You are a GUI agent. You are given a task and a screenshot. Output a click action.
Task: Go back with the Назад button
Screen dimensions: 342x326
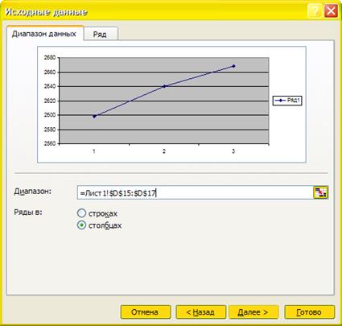tap(200, 312)
